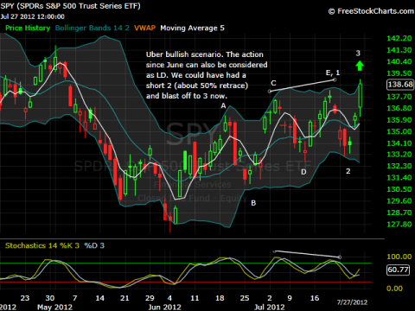The width and height of the screenshot is (415, 311).
Task: Click the orange VWAP indicator label
Action: coord(144,29)
